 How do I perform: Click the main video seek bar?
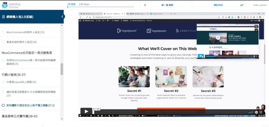(x=171, y=112)
